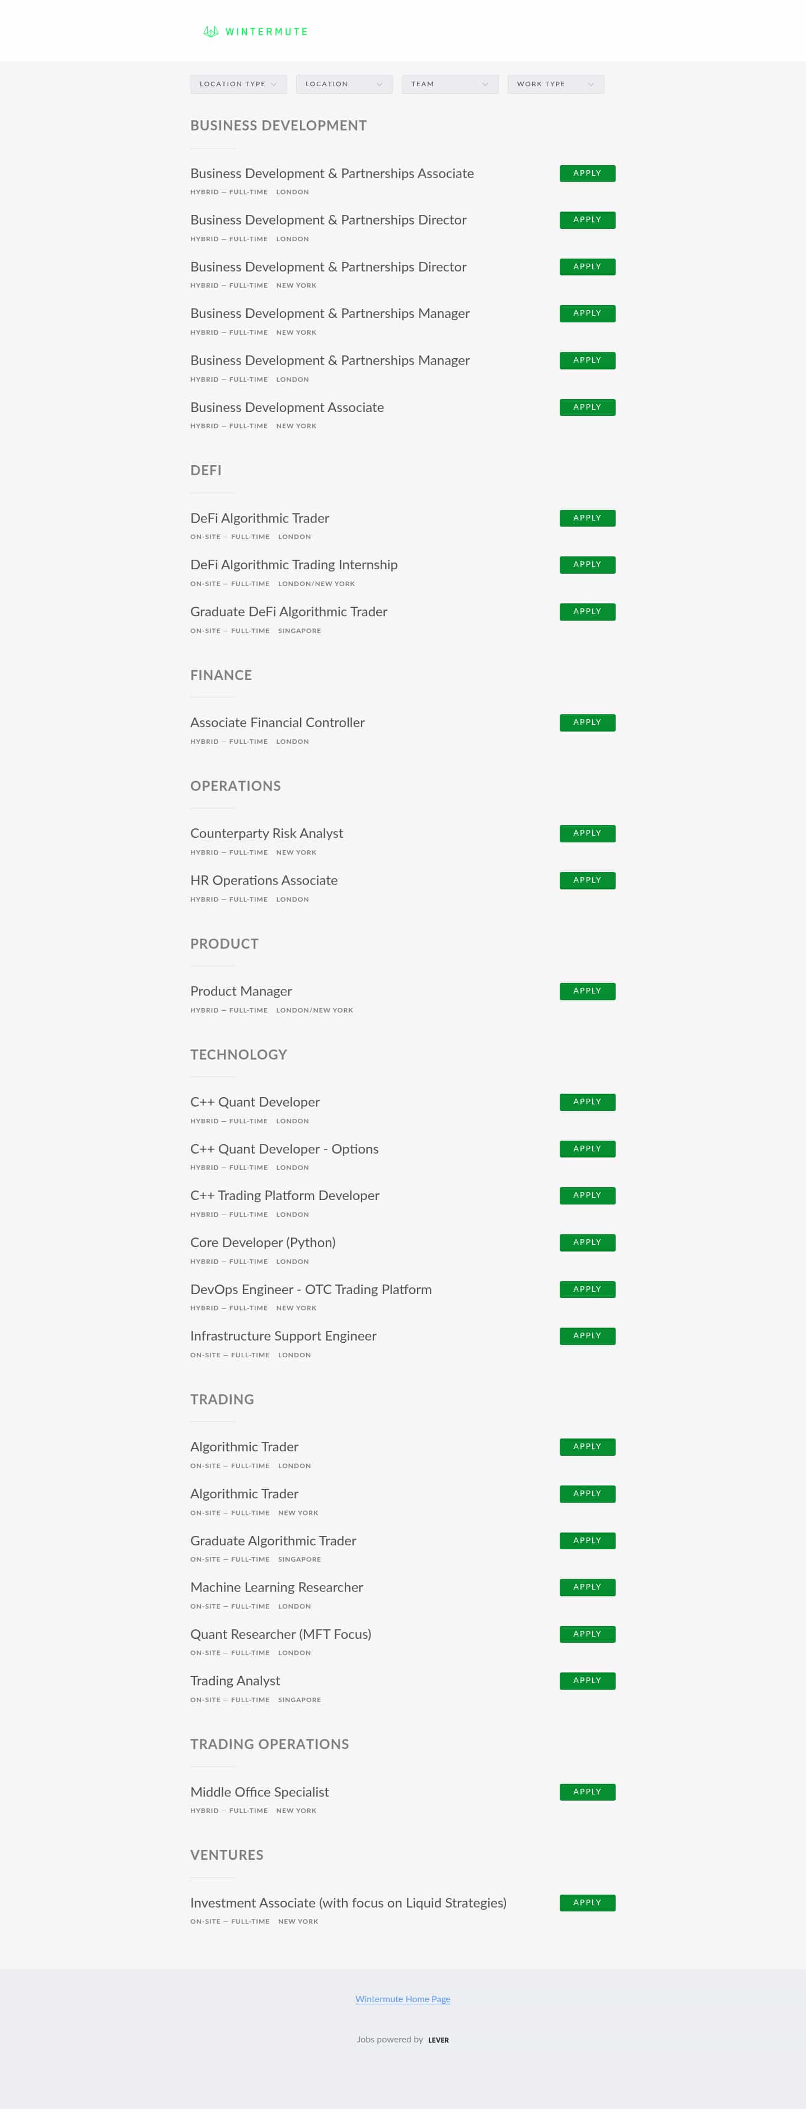Apply for Infrastructure Support Engineer
Image resolution: width=806 pixels, height=2109 pixels.
click(587, 1336)
